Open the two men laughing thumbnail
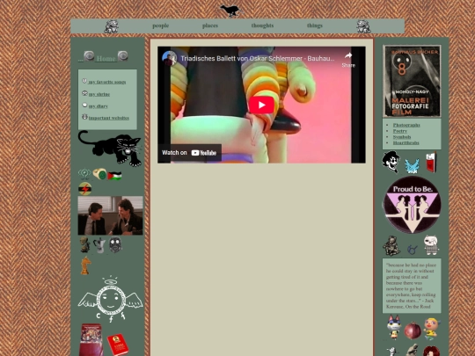 click(x=110, y=215)
